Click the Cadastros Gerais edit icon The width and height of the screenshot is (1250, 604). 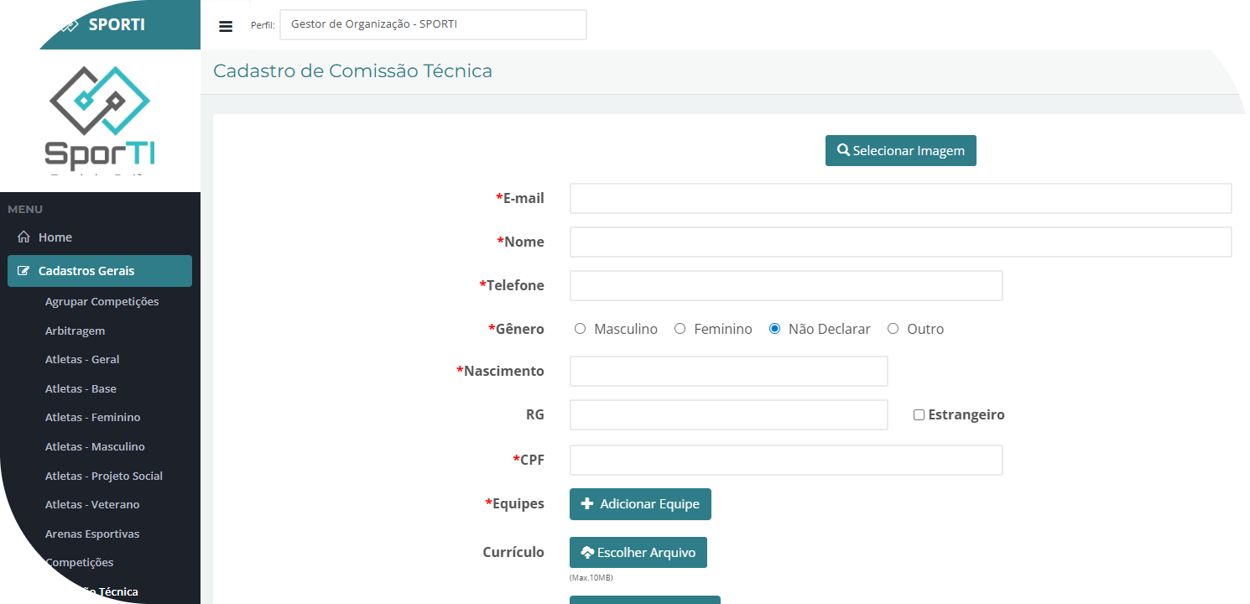(23, 271)
